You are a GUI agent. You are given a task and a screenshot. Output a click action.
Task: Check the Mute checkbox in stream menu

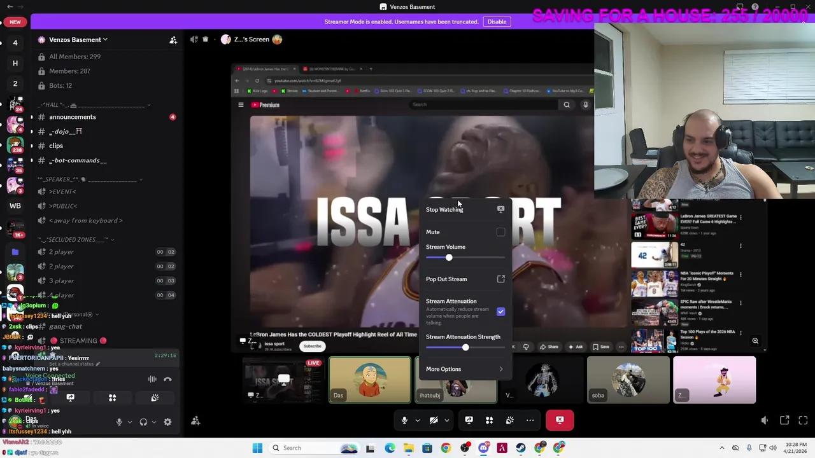point(501,232)
